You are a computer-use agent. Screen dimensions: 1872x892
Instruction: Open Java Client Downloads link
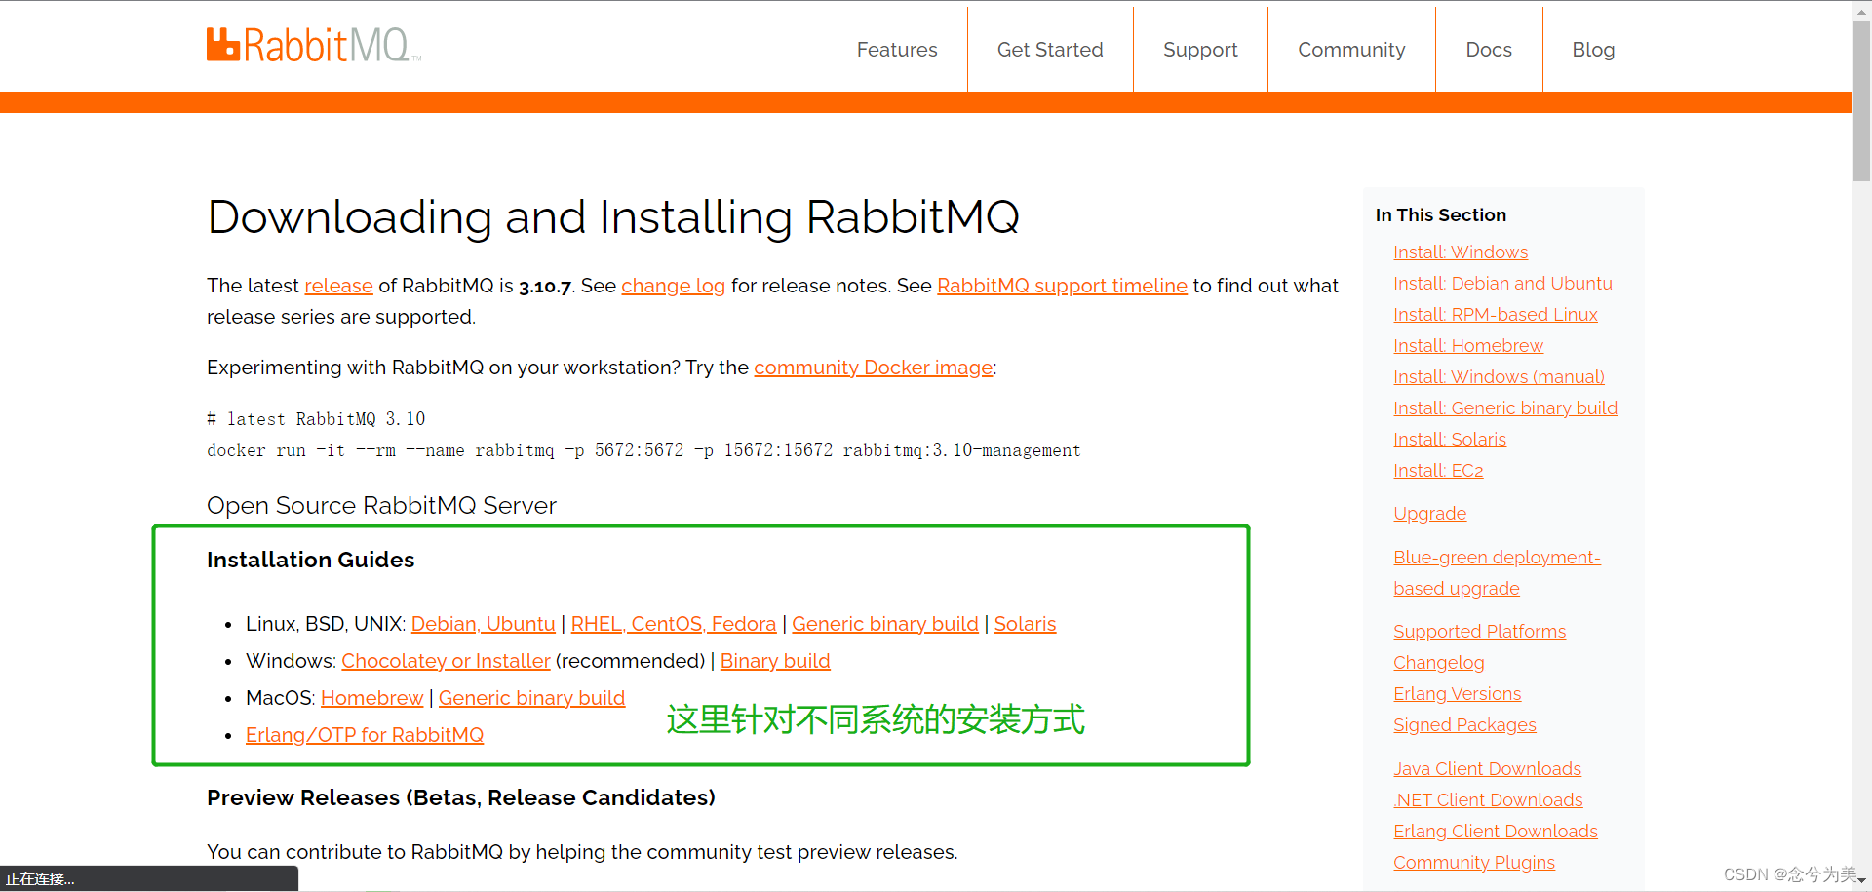click(x=1487, y=769)
